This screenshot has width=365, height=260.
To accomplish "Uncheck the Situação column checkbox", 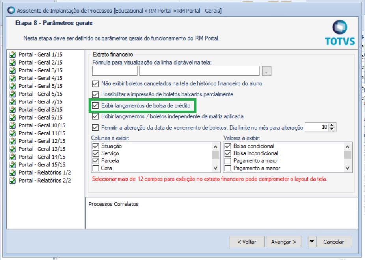I will pos(96,146).
